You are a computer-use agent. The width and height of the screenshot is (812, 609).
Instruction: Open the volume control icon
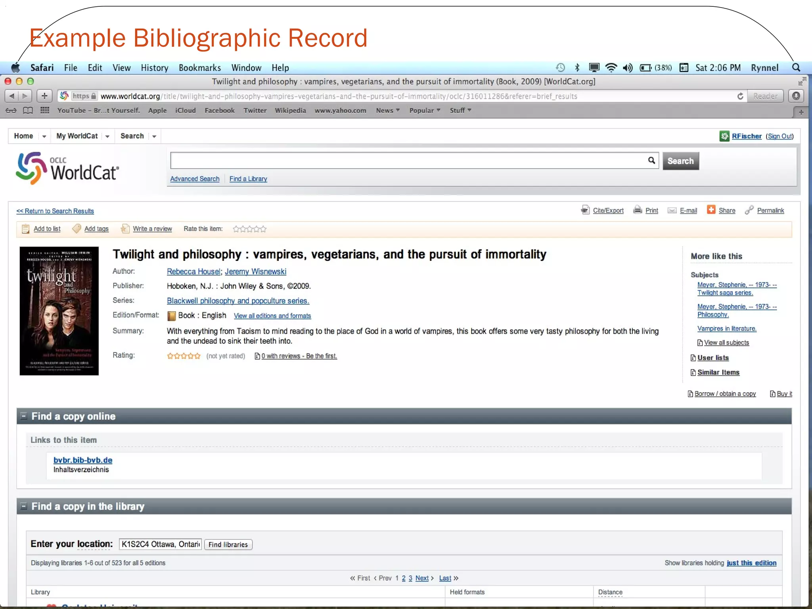(628, 68)
